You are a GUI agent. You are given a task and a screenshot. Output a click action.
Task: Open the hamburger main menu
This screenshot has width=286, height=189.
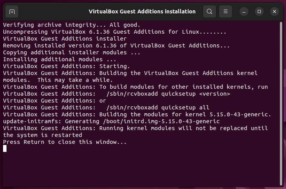pos(226,11)
